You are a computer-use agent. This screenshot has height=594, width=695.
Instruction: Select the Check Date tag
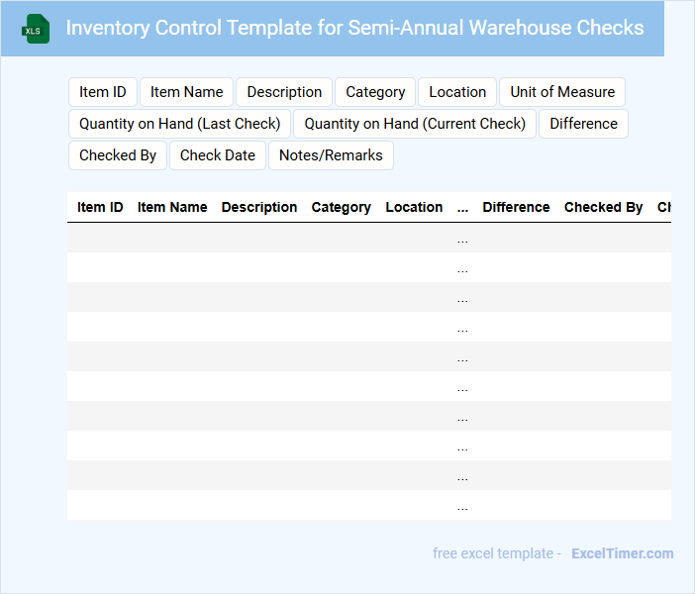218,155
